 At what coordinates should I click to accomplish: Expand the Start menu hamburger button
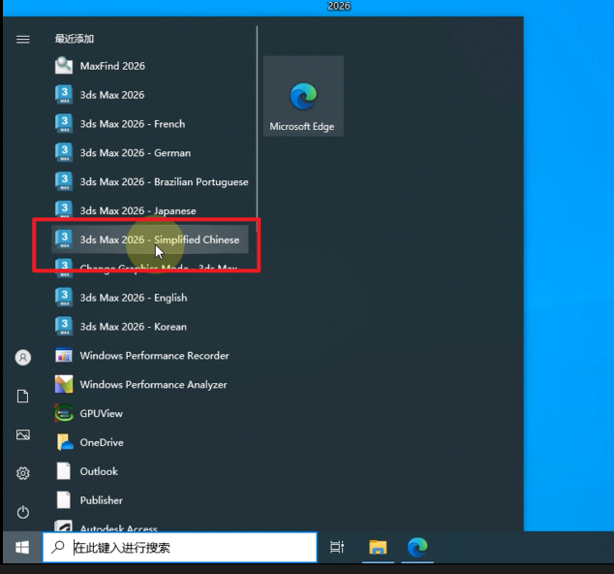23,39
